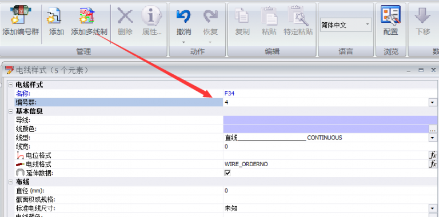Image resolution: width=439 pixels, height=217 pixels.
Task: Click the 撤消 undo icon
Action: point(183,16)
